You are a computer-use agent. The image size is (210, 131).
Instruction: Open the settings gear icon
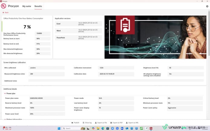tap(207, 6)
